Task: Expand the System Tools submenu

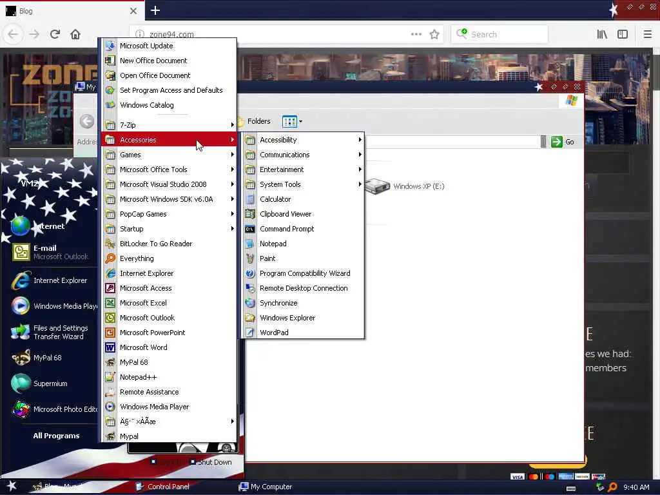Action: pyautogui.click(x=303, y=184)
